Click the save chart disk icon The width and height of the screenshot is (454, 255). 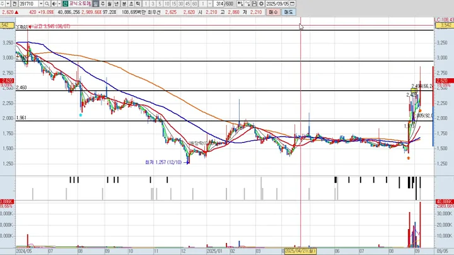point(254,4)
